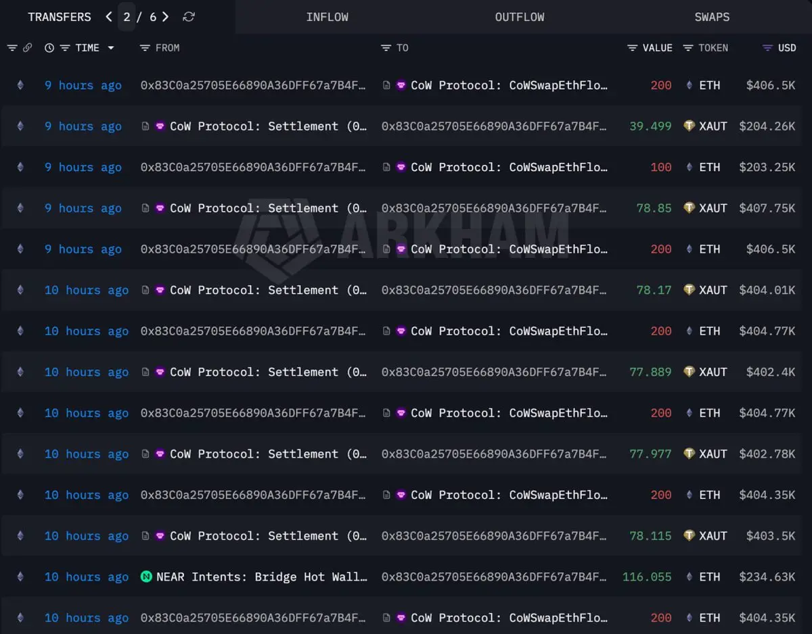Open '10 hours ago' timestamp of $234.63K row

(87, 577)
